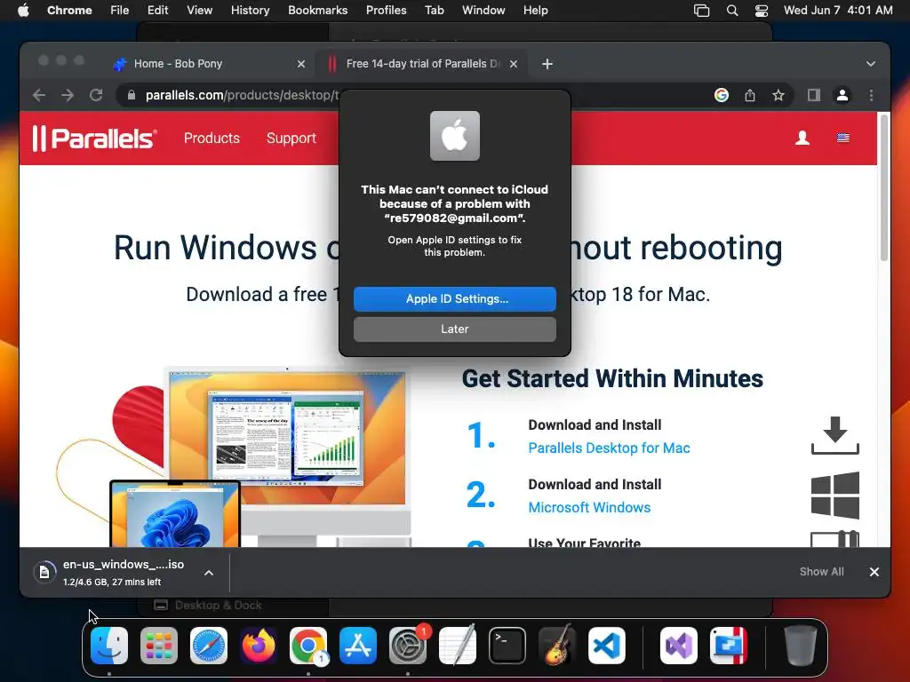Click the Parallels logo
The width and height of the screenshot is (910, 682).
pos(94,138)
